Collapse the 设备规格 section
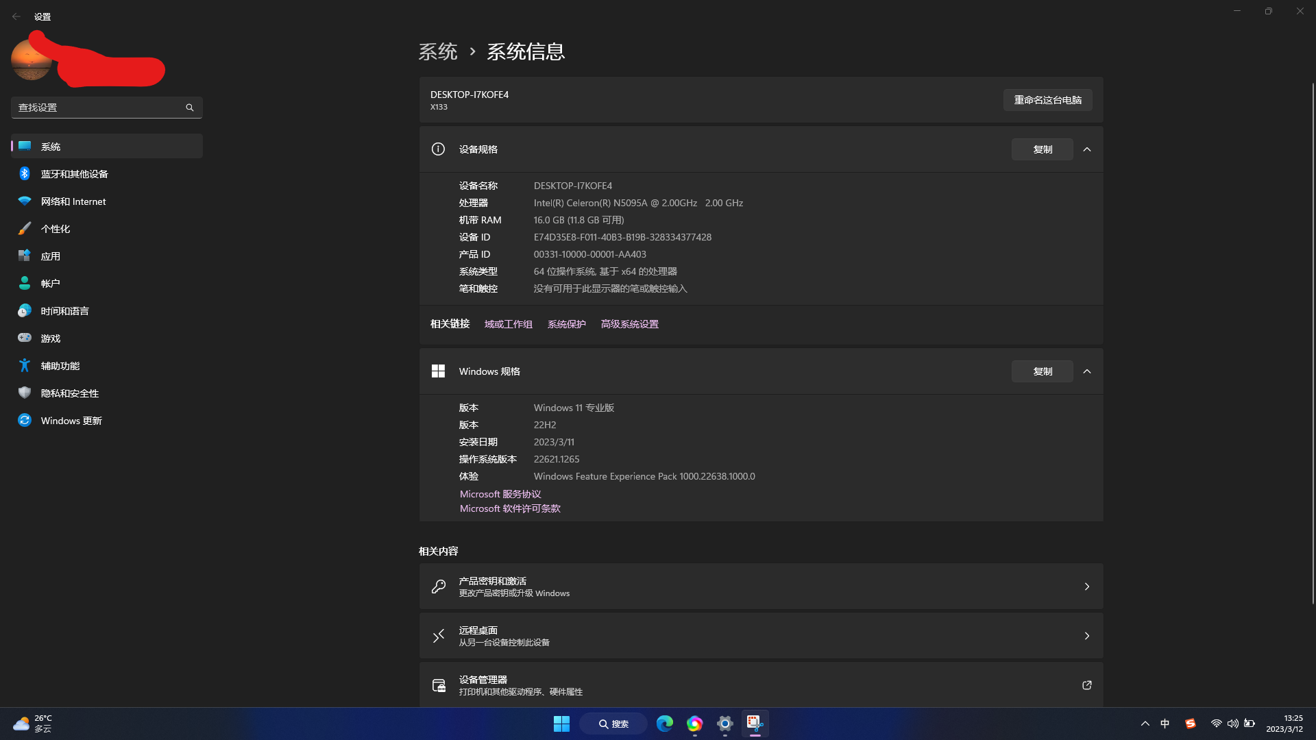This screenshot has height=740, width=1316. pyautogui.click(x=1087, y=149)
